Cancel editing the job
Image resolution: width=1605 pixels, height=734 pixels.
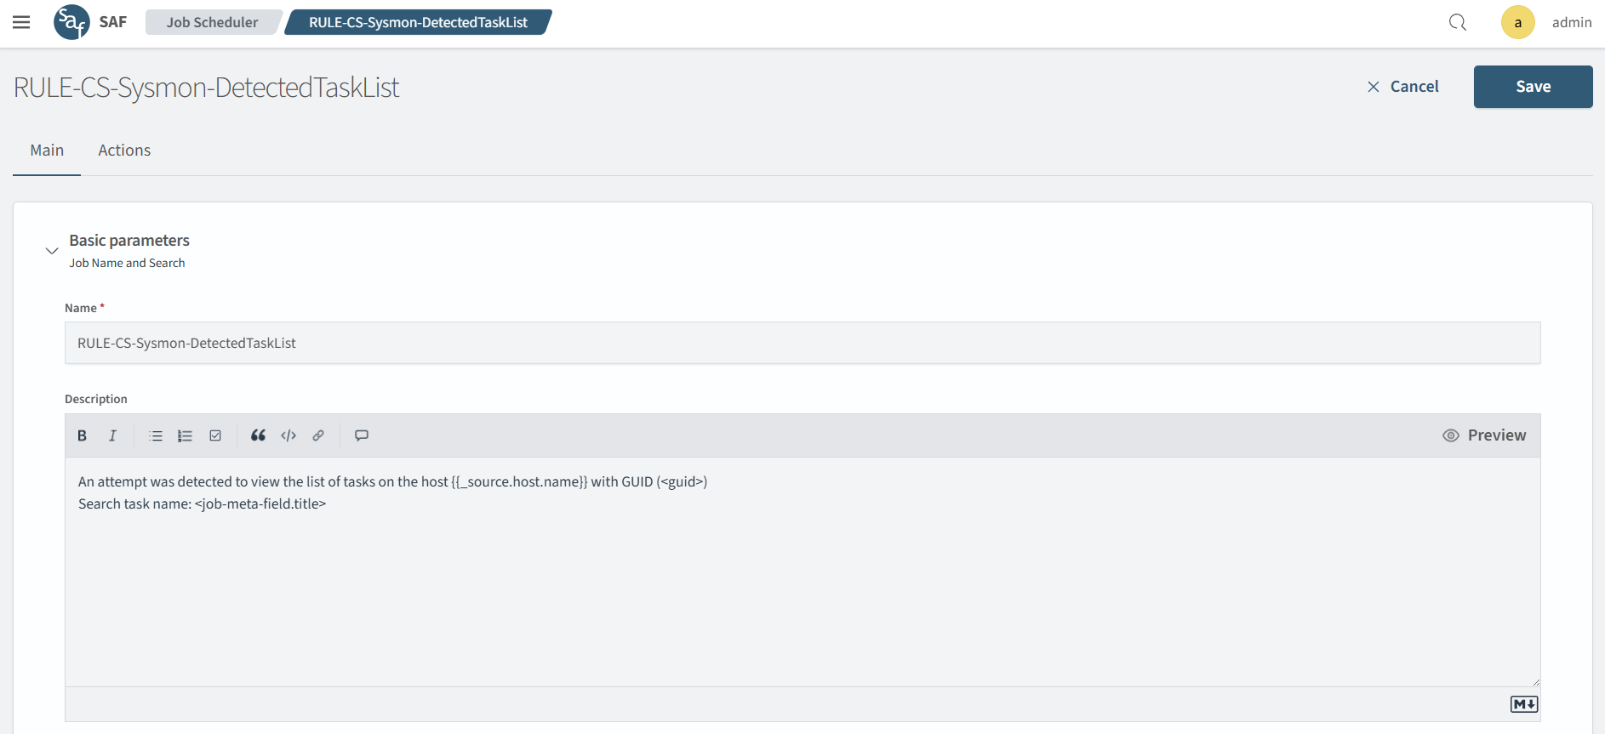(1402, 87)
